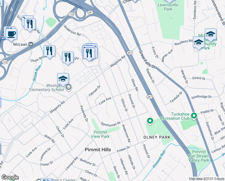This screenshot has height=181, width=225.
Task: Click the Lewinsville Park label
Action: point(168,7)
